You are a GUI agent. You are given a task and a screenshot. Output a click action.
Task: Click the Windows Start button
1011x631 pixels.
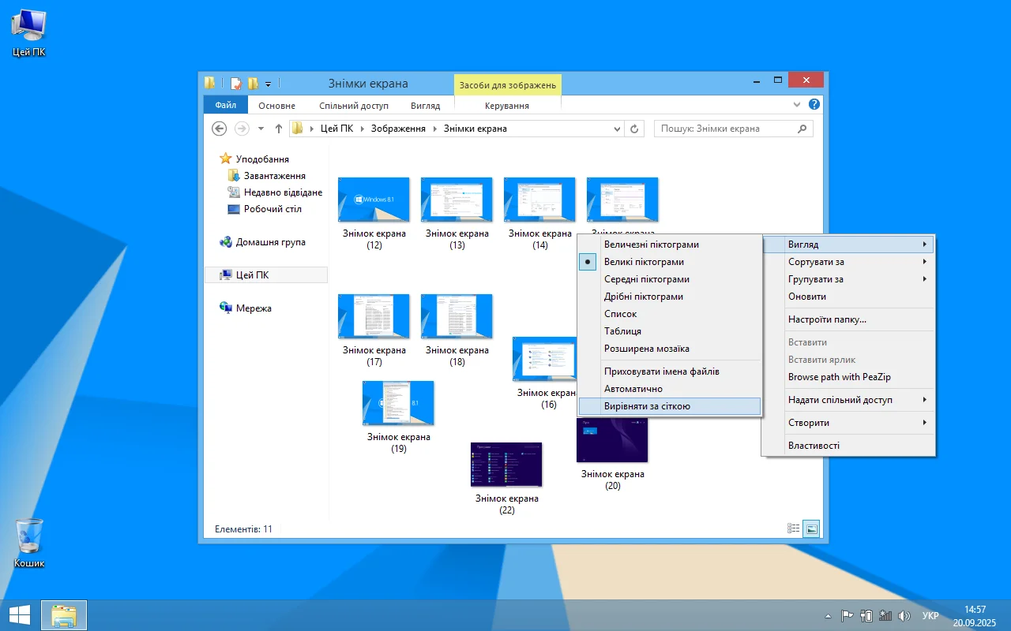(20, 615)
